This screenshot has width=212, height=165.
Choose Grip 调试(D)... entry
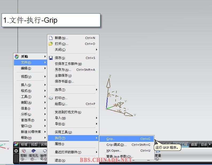pos(127,145)
